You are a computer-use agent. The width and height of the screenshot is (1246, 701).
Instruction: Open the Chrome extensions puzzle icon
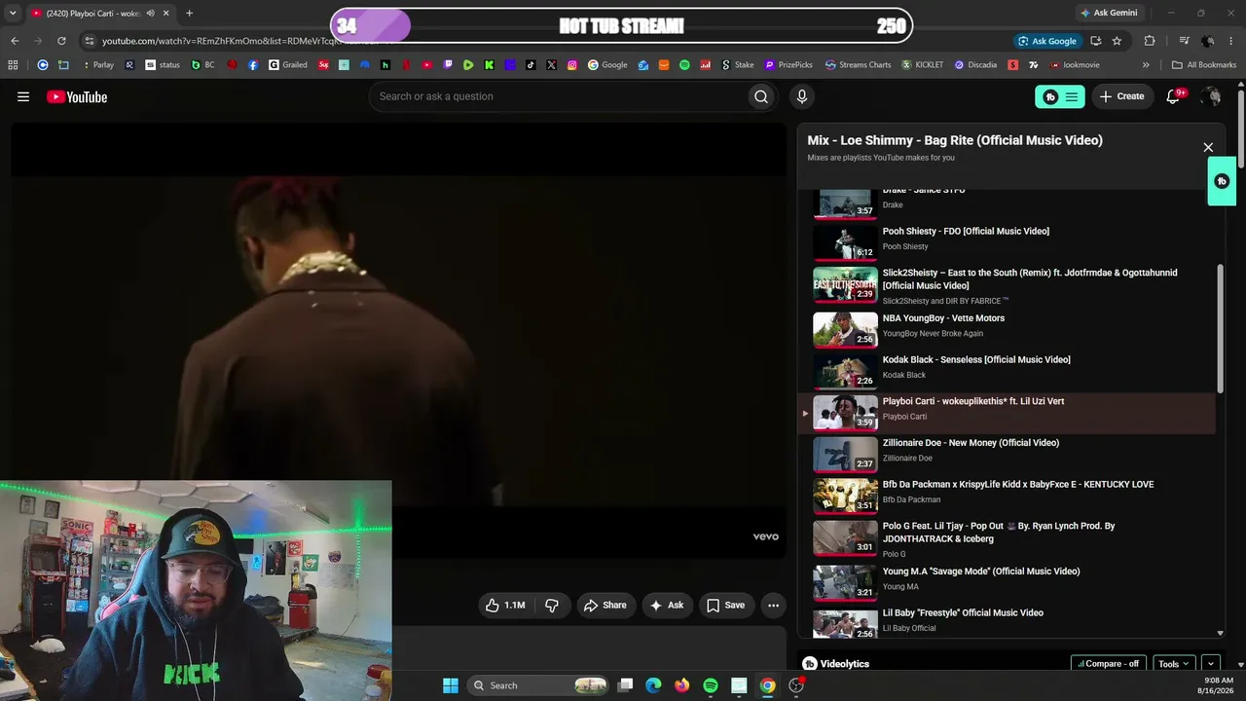point(1150,41)
